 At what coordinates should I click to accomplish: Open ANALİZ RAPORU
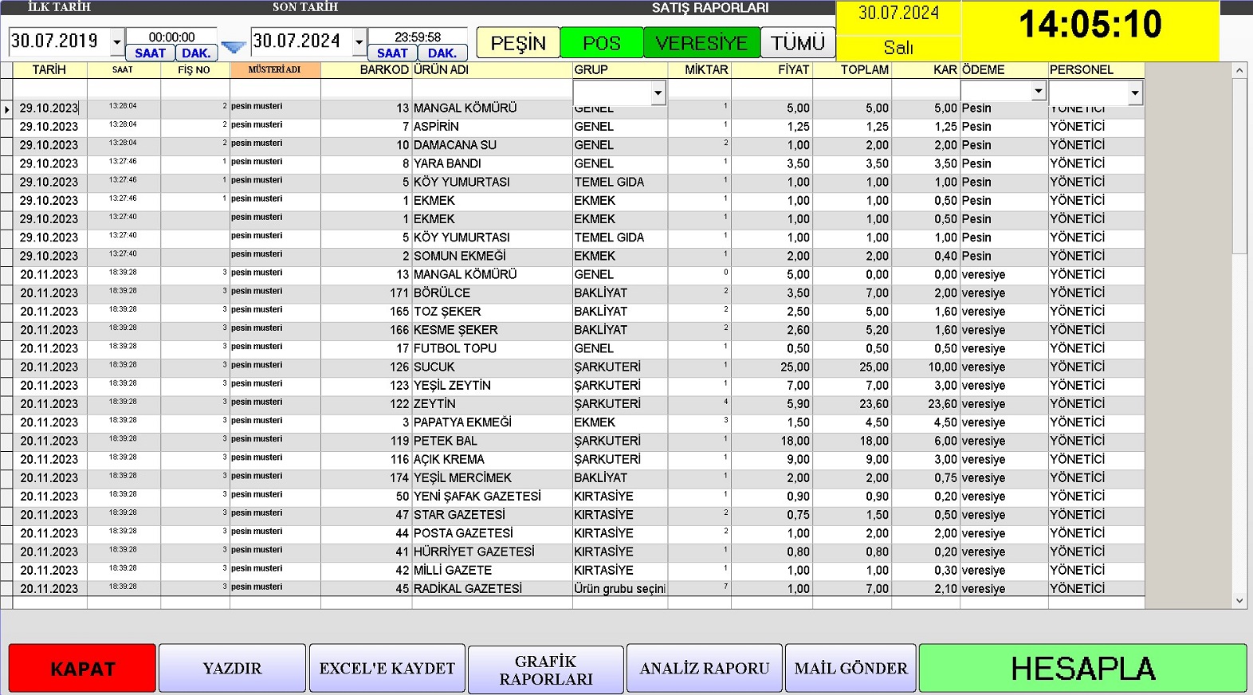(x=705, y=668)
